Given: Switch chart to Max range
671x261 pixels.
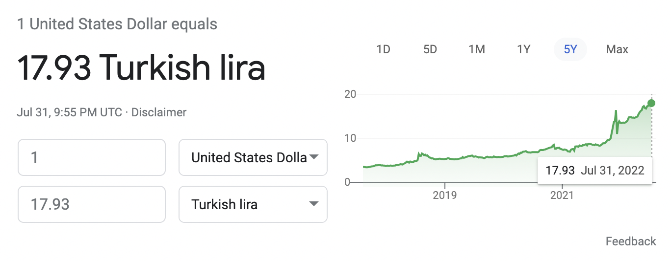Looking at the screenshot, I should [x=617, y=49].
